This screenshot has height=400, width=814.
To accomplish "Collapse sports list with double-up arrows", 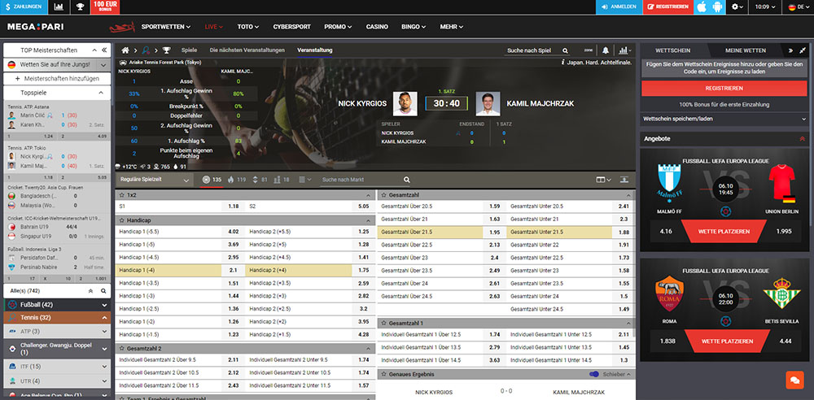I will tap(91, 291).
